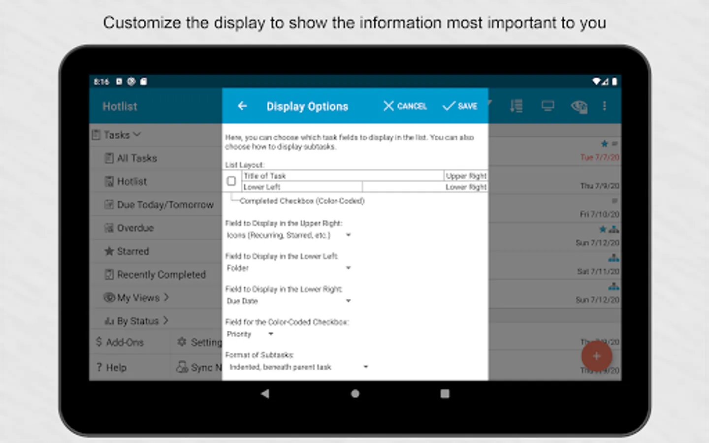The image size is (709, 443).
Task: Add a new task with plus button
Action: click(596, 356)
